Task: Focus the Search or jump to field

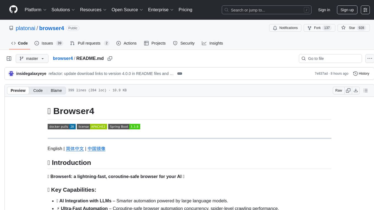Action: (x=266, y=10)
